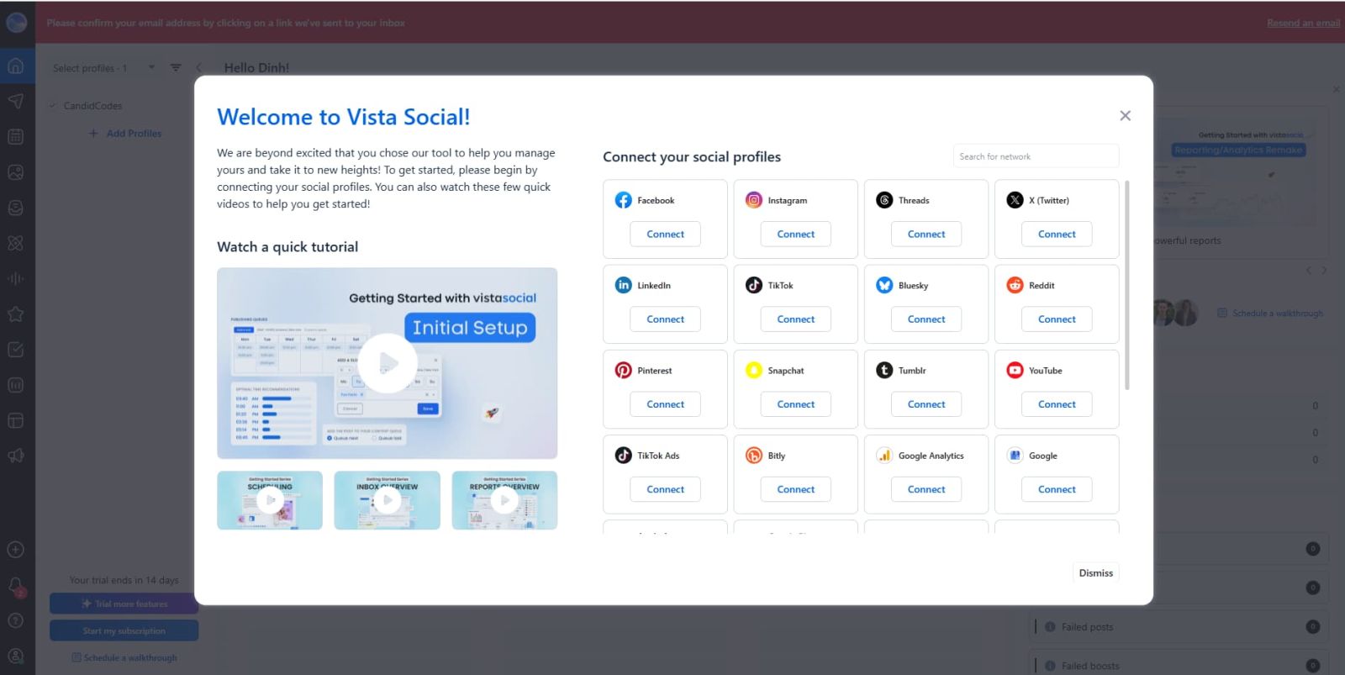This screenshot has width=1345, height=675.
Task: Connect a Bitly account
Action: click(x=795, y=489)
